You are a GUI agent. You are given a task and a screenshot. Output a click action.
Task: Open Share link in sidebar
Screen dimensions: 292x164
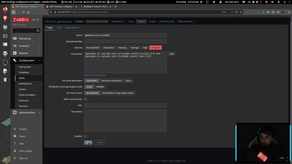coord(22,136)
